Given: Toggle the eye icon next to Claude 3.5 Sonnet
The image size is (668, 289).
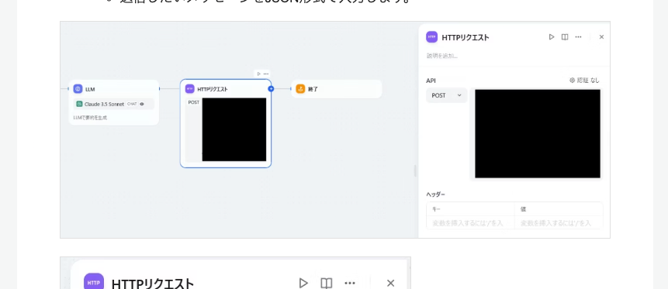Looking at the screenshot, I should pos(142,104).
